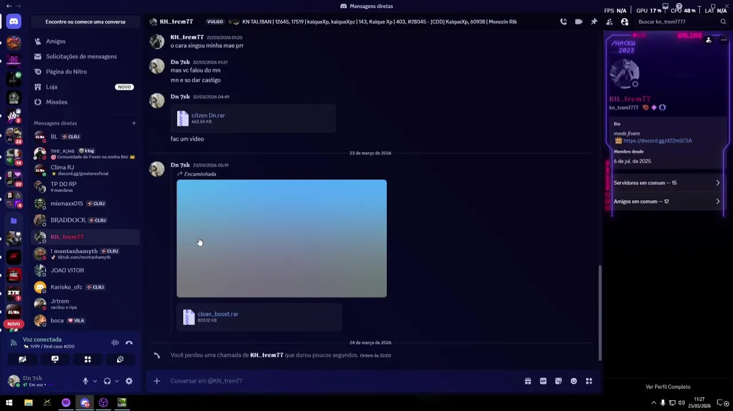Start an activity from voice panel

click(x=87, y=359)
